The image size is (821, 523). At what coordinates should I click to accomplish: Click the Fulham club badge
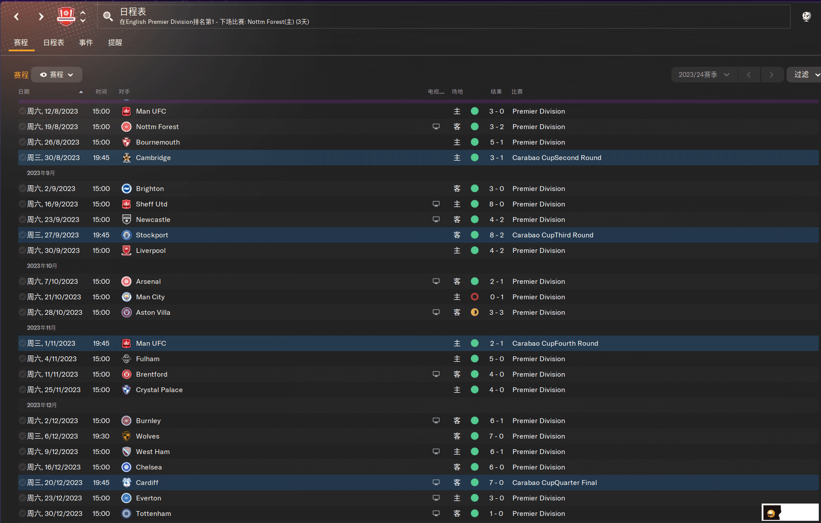pyautogui.click(x=126, y=359)
